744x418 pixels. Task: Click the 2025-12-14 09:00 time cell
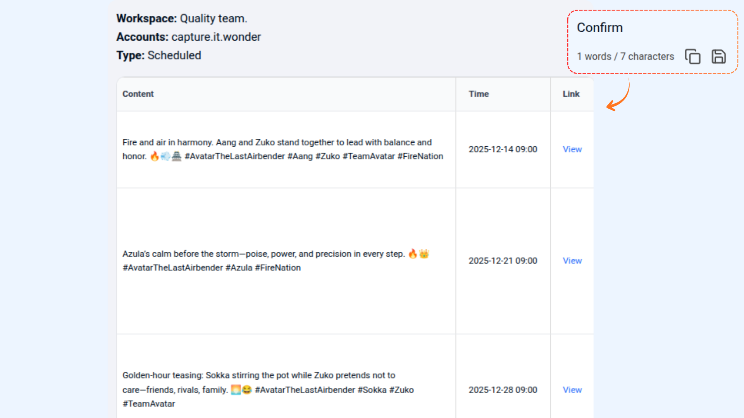pos(503,149)
